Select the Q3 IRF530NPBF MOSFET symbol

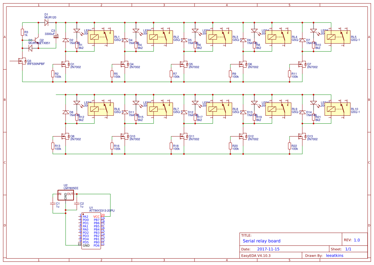coord(22,61)
